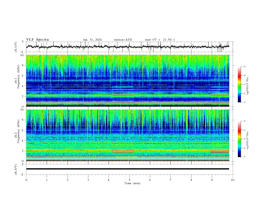
Task: Click the "ch.3(V)" axis label
Action: 16,169
